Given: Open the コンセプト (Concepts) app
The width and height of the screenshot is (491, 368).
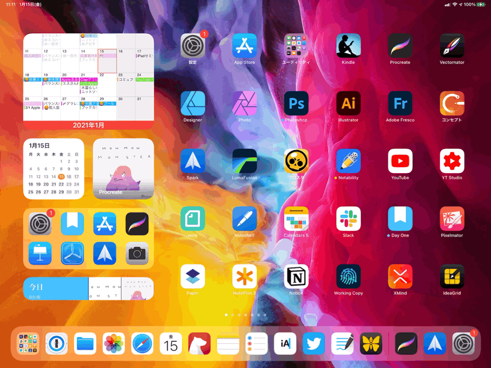Looking at the screenshot, I should pyautogui.click(x=452, y=103).
